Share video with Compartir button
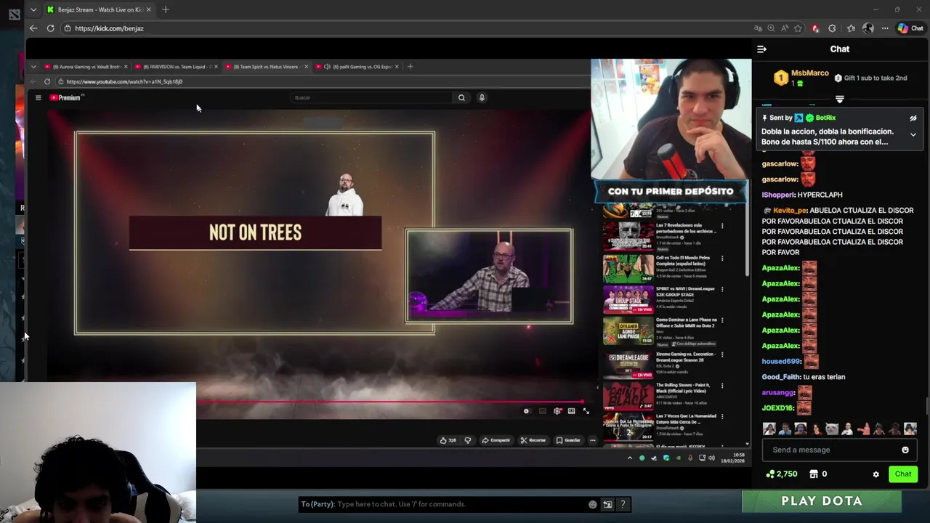Viewport: 930px width, 523px height. [496, 440]
